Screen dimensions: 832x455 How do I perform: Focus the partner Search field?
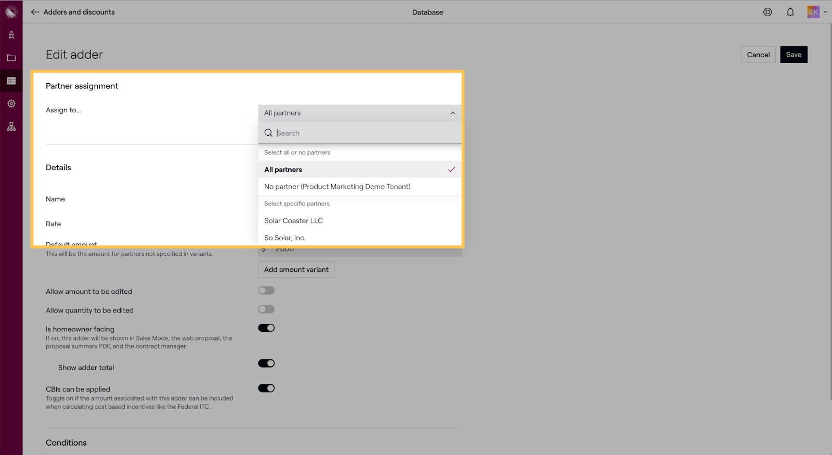pos(360,133)
